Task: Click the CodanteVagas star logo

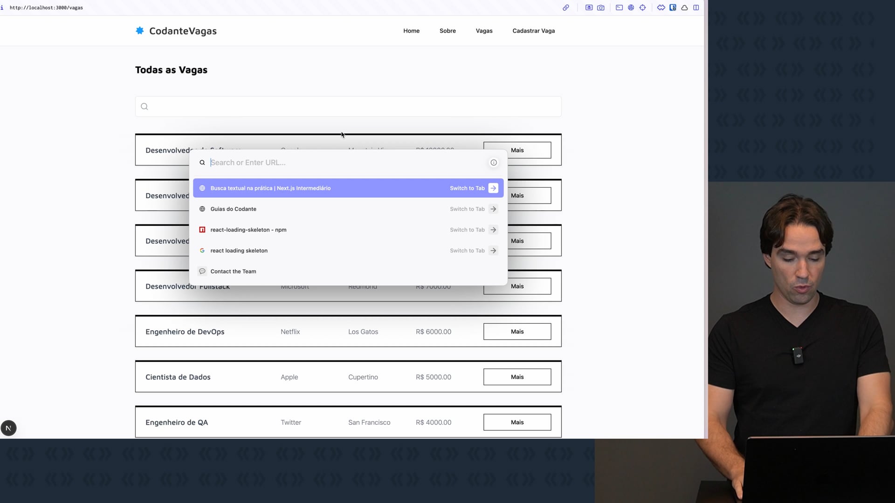Action: tap(139, 31)
